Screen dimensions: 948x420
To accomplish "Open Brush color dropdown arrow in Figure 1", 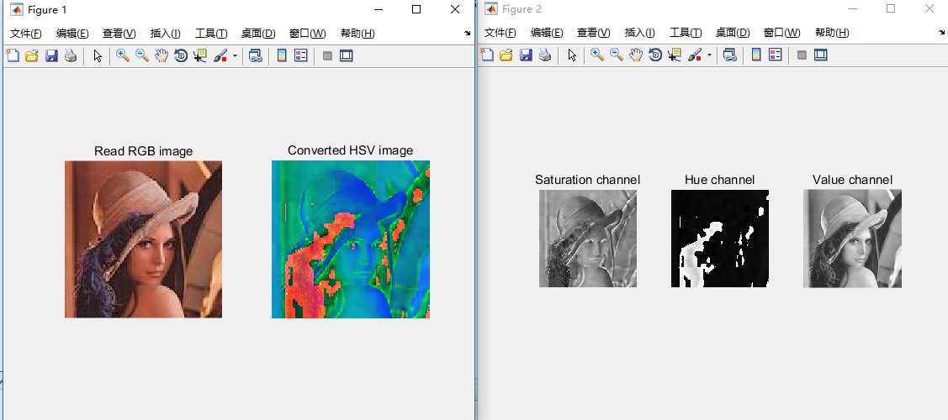I will coord(235,56).
